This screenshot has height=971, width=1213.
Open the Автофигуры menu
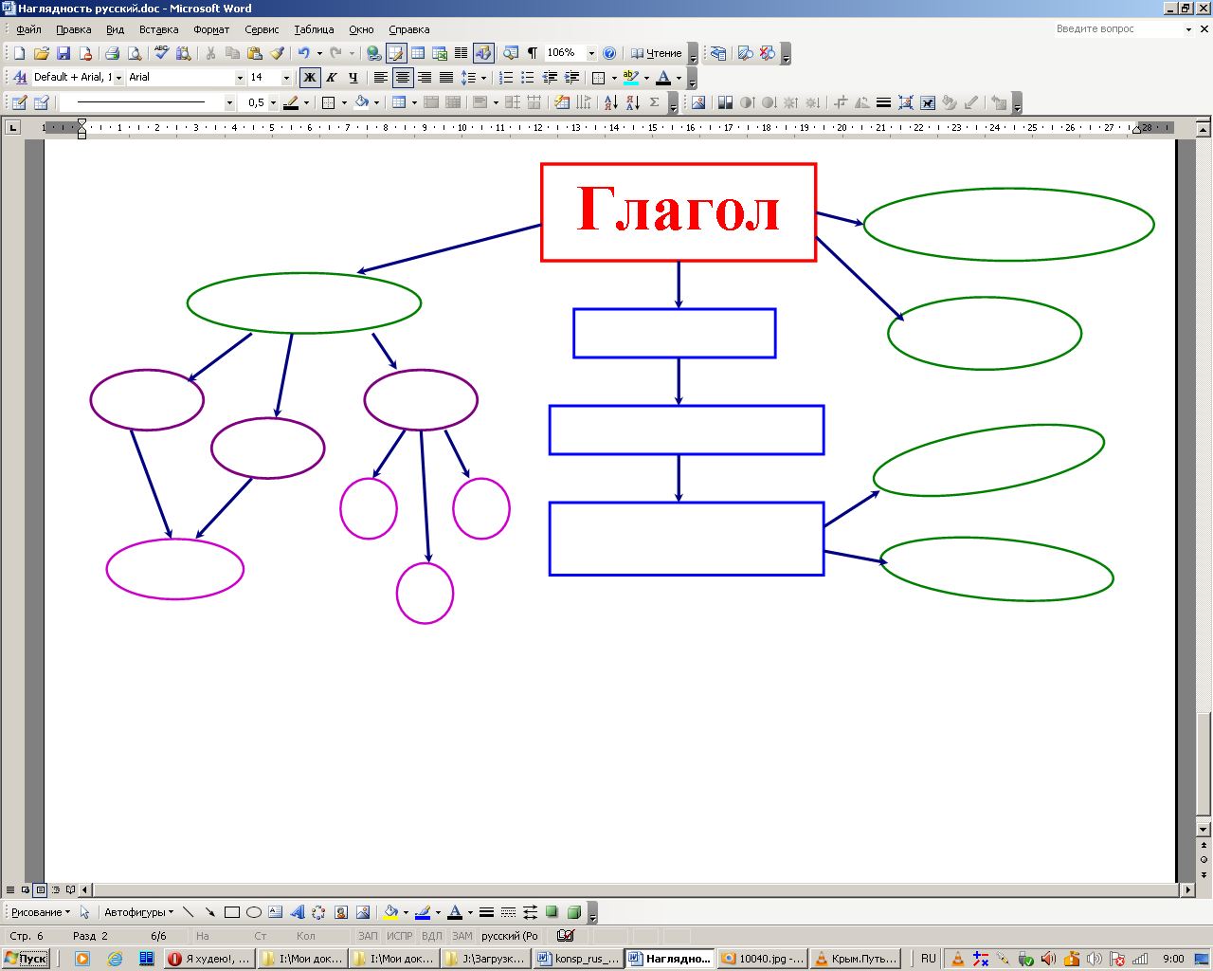138,912
